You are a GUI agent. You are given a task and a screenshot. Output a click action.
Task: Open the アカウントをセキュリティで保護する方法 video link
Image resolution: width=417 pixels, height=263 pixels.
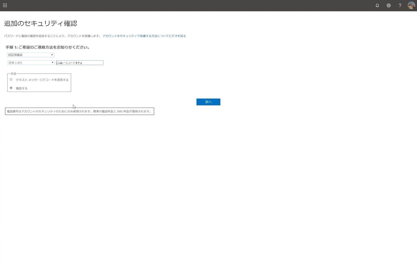pos(144,36)
